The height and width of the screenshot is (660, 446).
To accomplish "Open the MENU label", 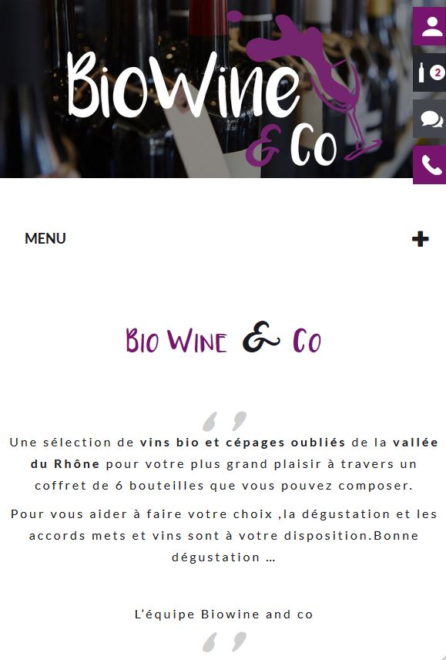I will coord(45,239).
